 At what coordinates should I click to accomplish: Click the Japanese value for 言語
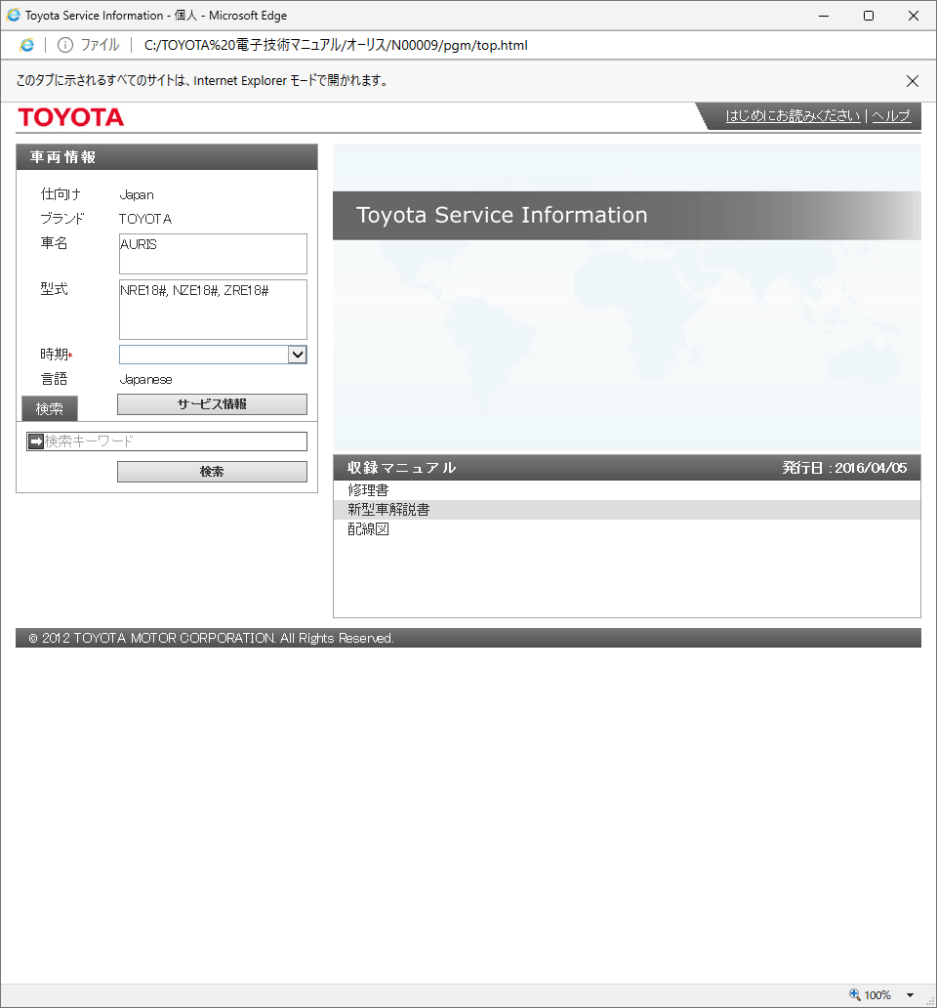(x=145, y=379)
